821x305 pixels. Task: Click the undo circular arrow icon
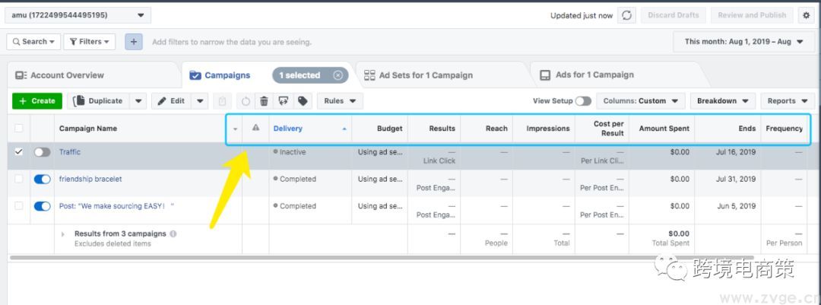(246, 101)
